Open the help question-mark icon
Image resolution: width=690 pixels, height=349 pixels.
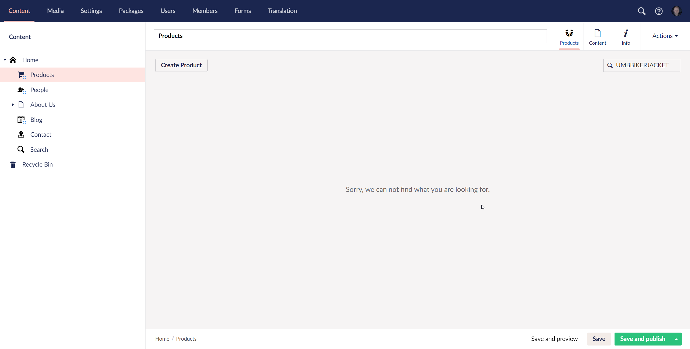point(659,11)
